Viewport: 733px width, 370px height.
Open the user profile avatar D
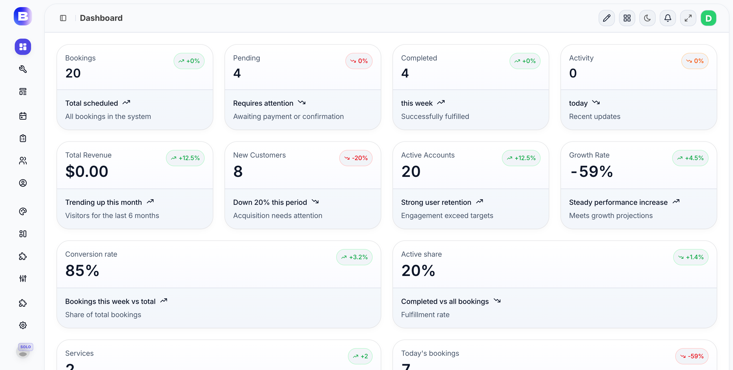pyautogui.click(x=709, y=18)
